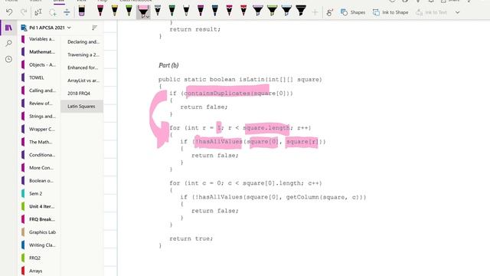Open recent notes clock icon
The image size is (490, 276).
point(8,59)
